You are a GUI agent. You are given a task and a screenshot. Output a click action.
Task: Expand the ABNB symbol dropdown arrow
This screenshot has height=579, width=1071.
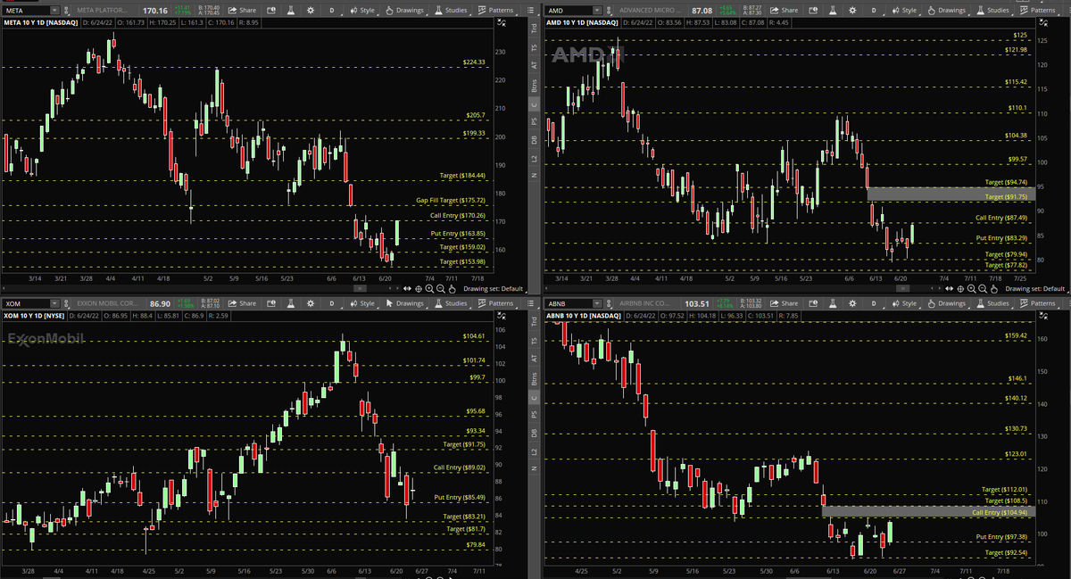click(x=597, y=304)
